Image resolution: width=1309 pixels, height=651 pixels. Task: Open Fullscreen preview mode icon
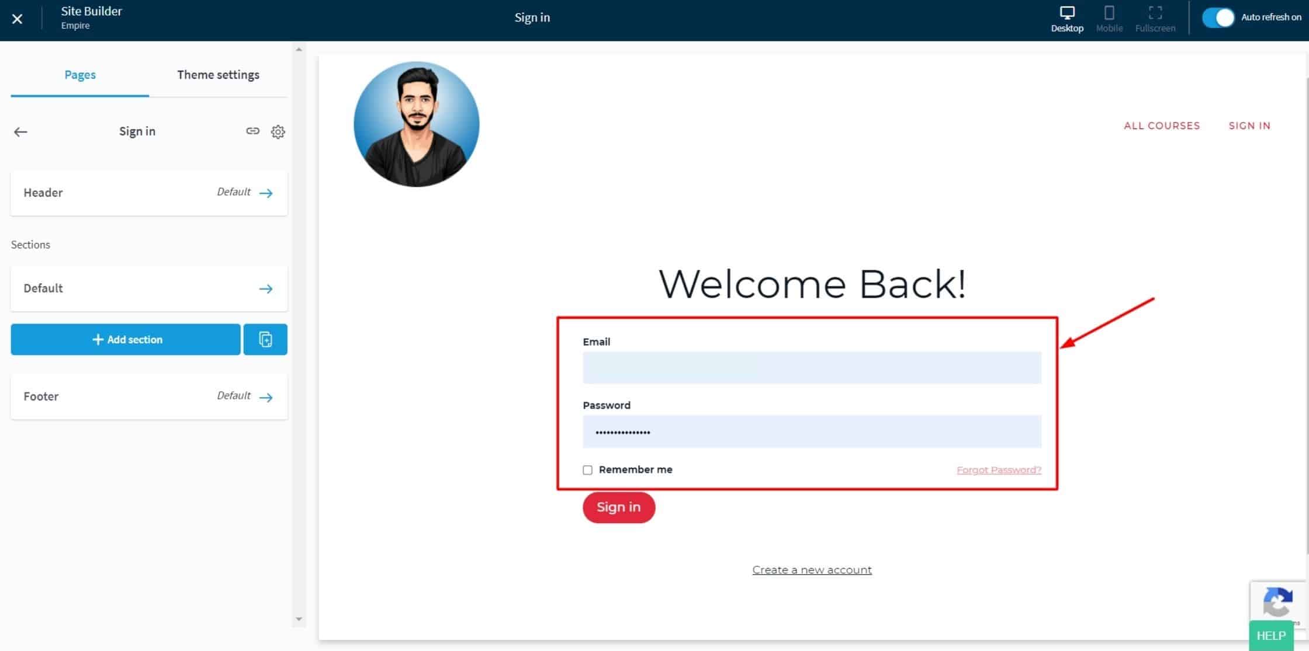coord(1155,13)
